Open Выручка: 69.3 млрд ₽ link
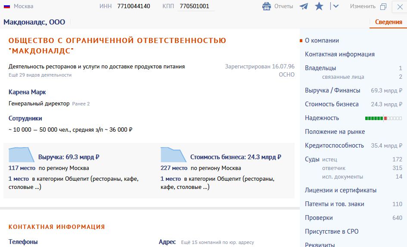The height and width of the screenshot is (247, 407). tap(69, 157)
